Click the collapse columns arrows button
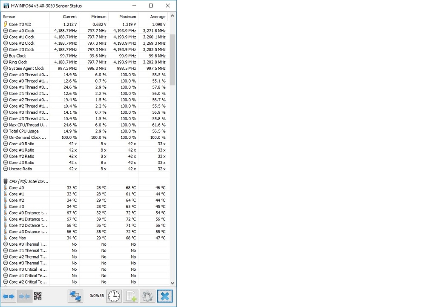The width and height of the screenshot is (426, 307). pyautogui.click(x=24, y=296)
